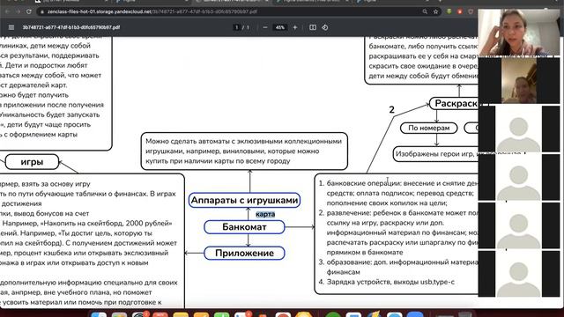This screenshot has height=317, width=564.
Task: Rotate the PDF counterclockwise
Action: click(325, 27)
